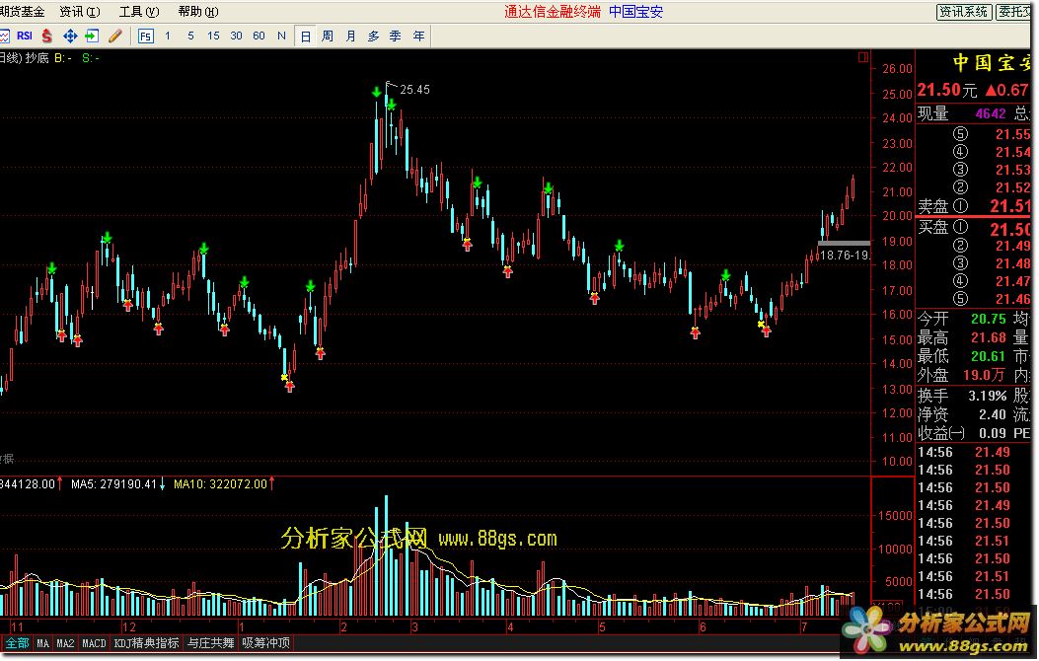Click the 25.45 peak price label
The image size is (1039, 661).
coord(414,90)
